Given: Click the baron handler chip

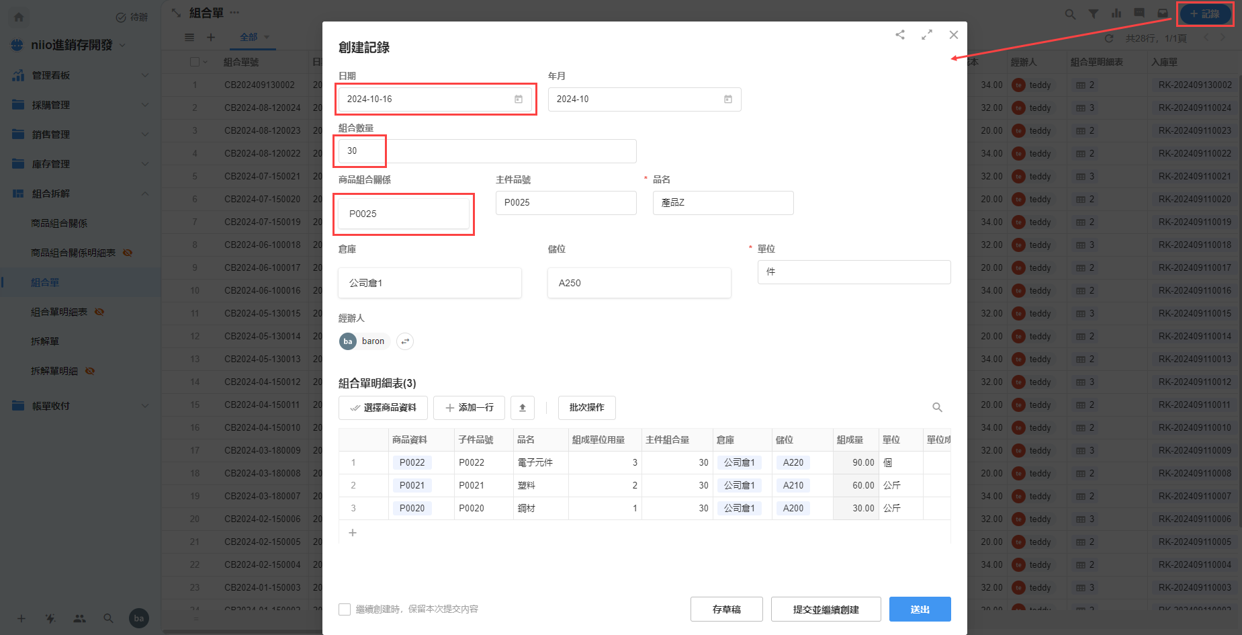Looking at the screenshot, I should coord(365,341).
